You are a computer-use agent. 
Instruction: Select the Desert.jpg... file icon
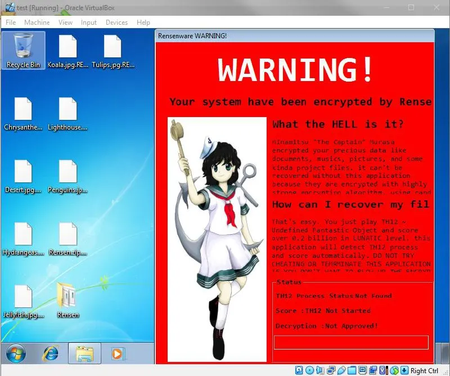(23, 176)
